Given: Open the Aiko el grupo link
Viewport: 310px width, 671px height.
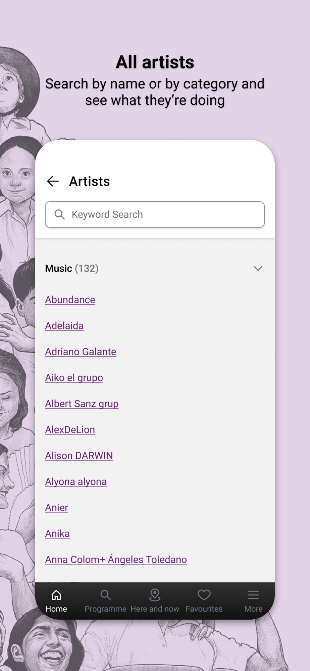Looking at the screenshot, I should 74,378.
